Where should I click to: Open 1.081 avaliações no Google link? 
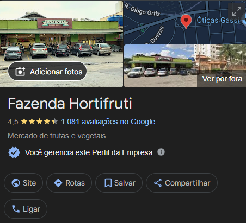108,122
